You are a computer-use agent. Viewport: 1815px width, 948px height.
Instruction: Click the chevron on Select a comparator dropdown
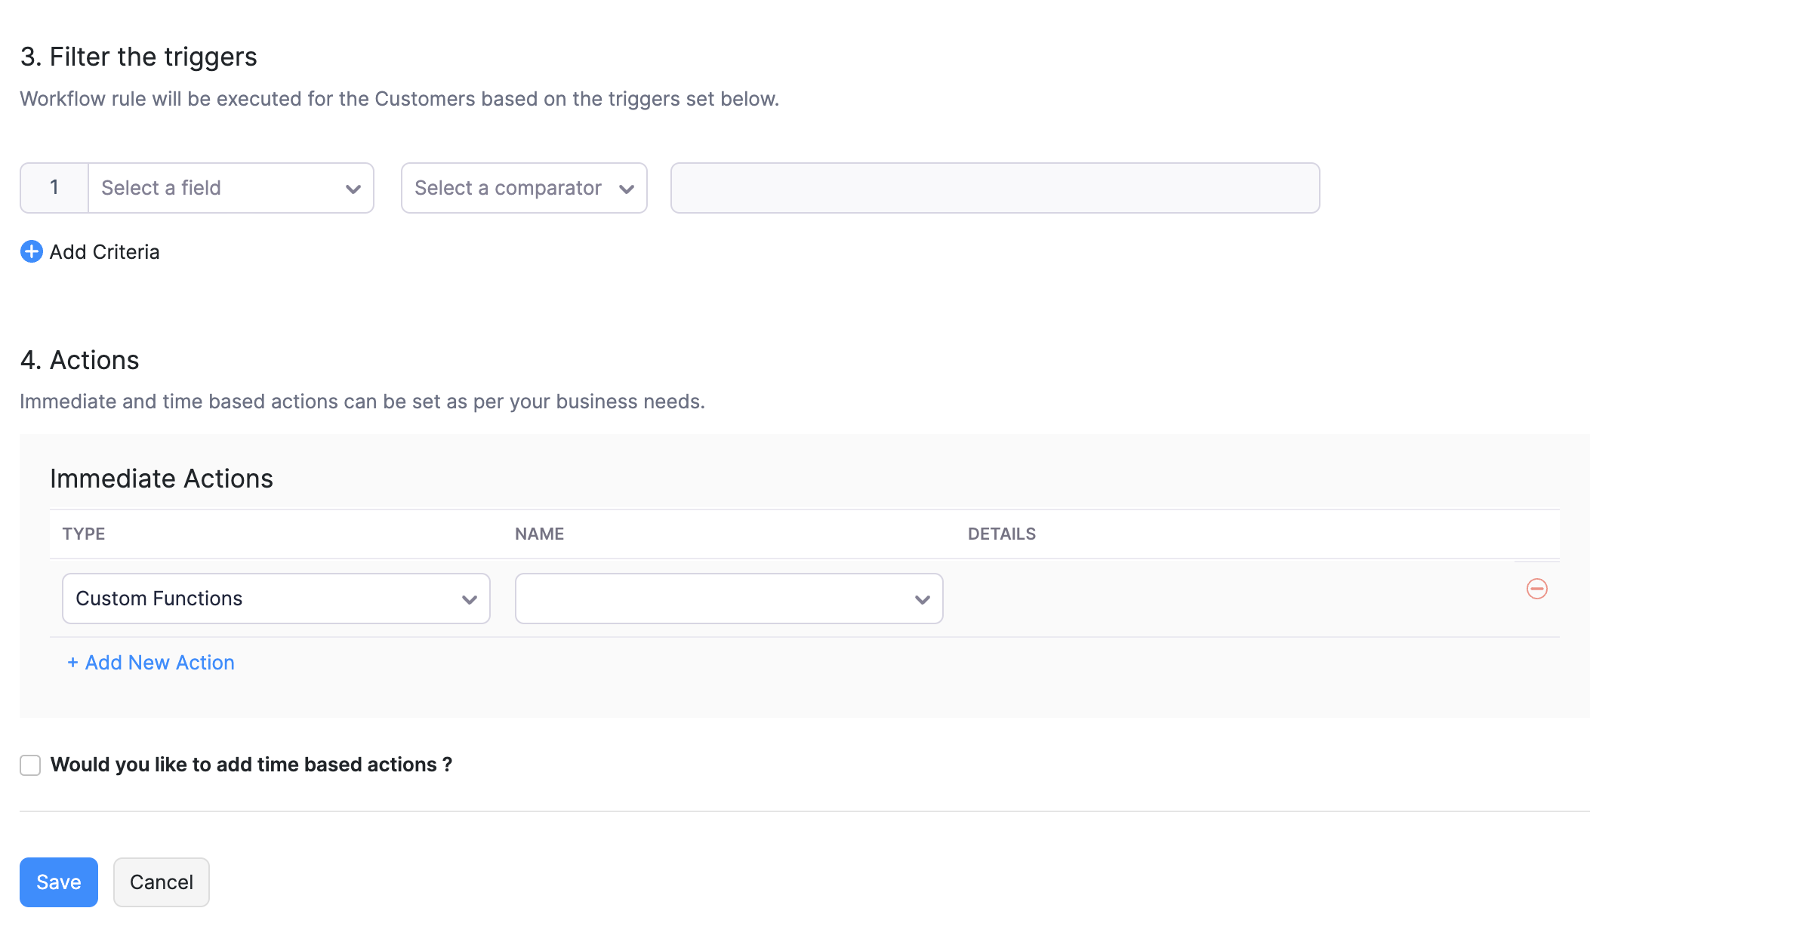click(627, 188)
